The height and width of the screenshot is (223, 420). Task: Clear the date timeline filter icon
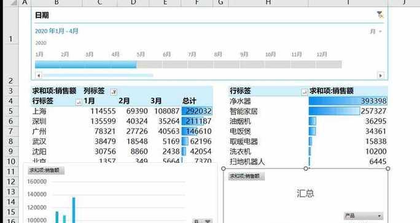[380, 15]
